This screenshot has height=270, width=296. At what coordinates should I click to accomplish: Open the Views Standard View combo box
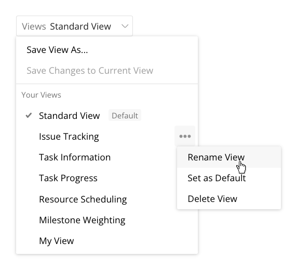[x=75, y=26]
